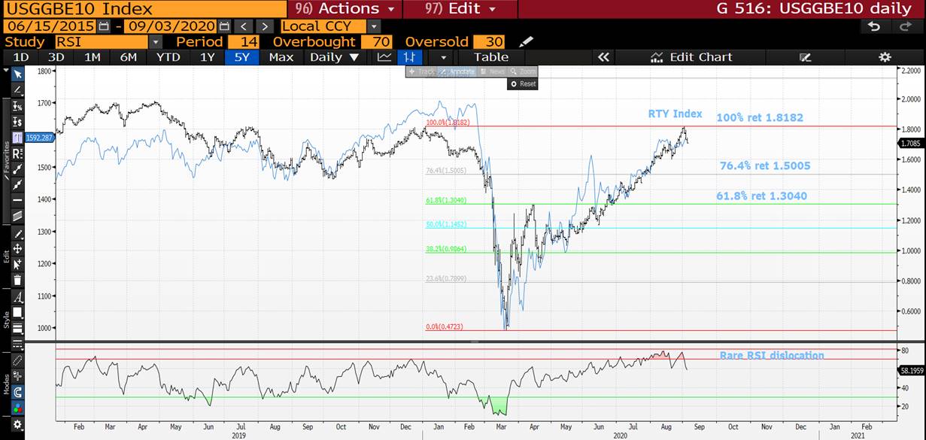926x440 pixels.
Task: Toggle the News overlay
Action: point(493,71)
